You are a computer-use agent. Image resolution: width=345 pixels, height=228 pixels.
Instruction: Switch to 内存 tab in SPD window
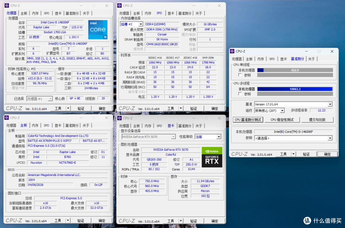click(148, 13)
